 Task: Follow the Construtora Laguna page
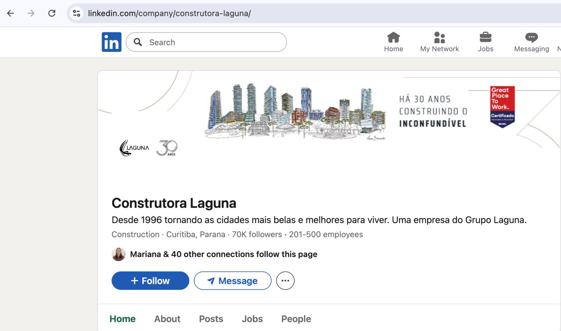(x=150, y=281)
